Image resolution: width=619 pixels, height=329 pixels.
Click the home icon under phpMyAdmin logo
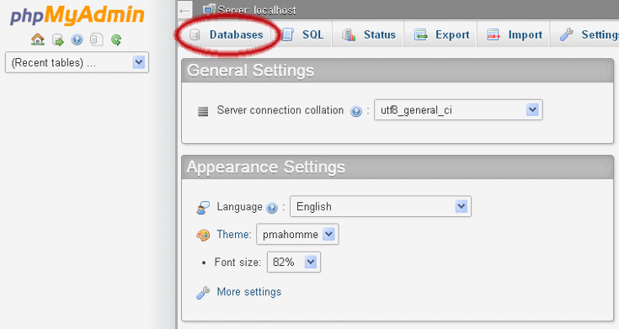tap(38, 40)
